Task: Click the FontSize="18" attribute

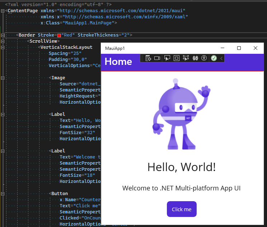Action: pyautogui.click(x=77, y=175)
